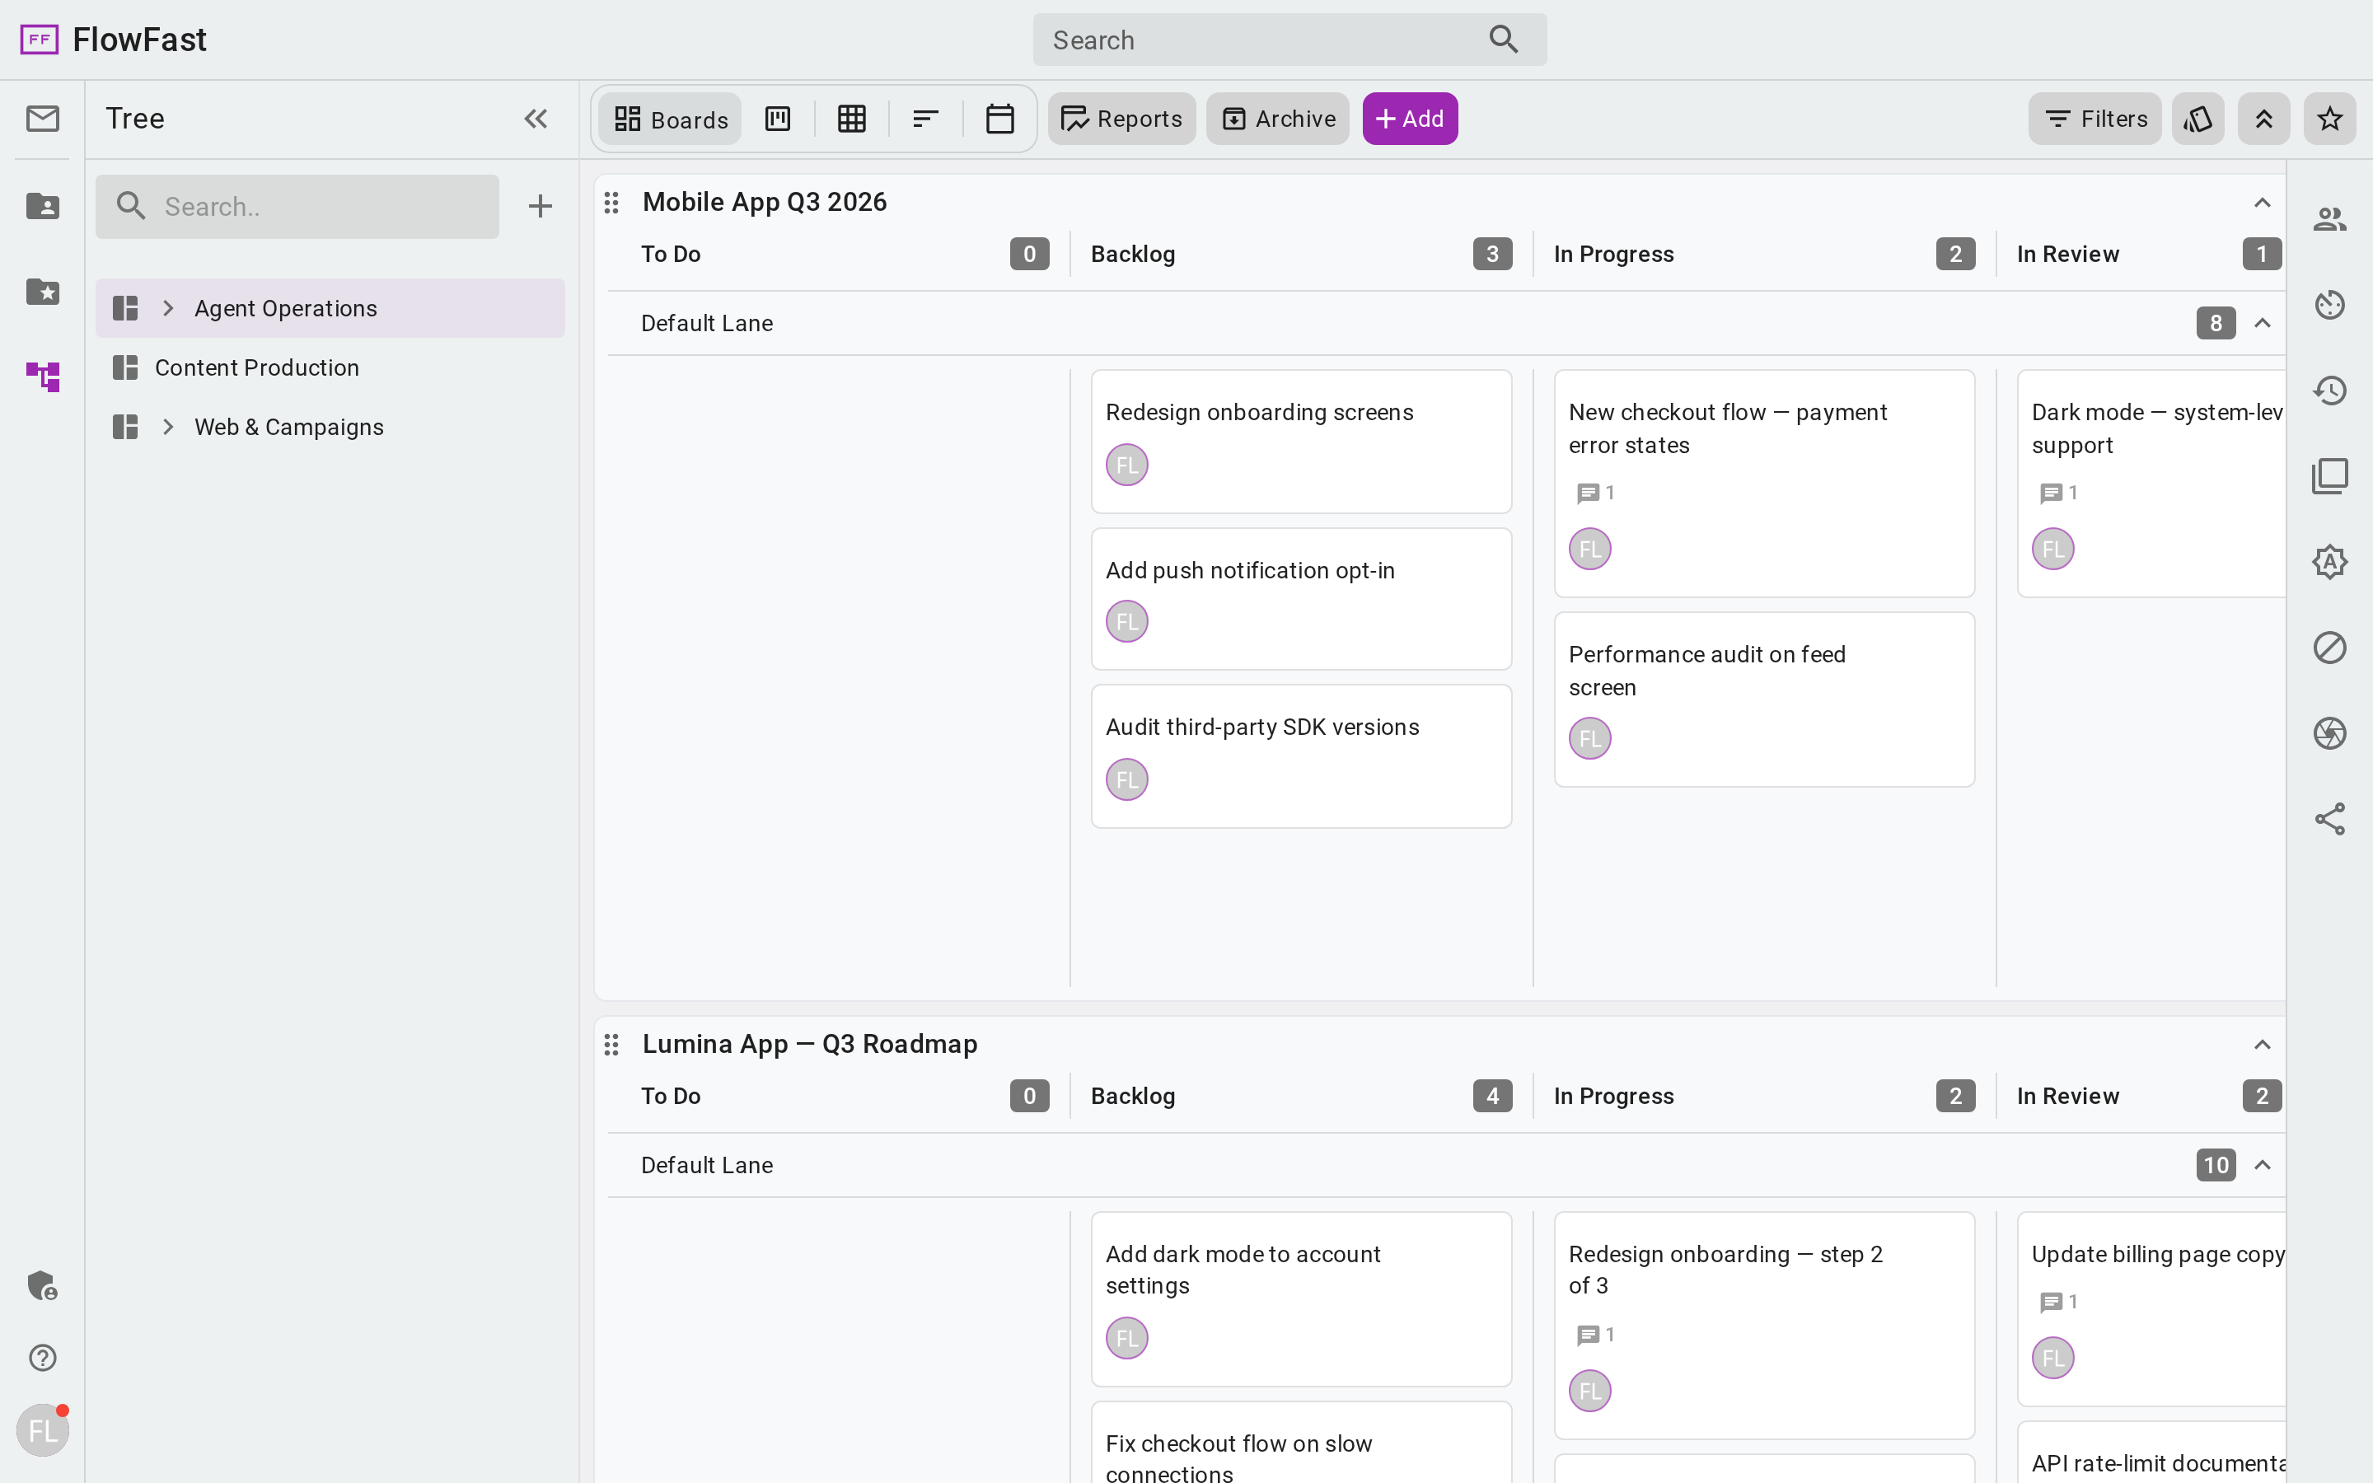Add a new tree item with plus icon
Viewport: 2373px width, 1483px height.
click(x=540, y=206)
